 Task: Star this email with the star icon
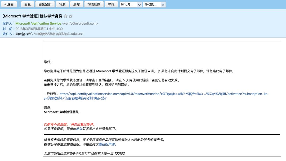66,16
